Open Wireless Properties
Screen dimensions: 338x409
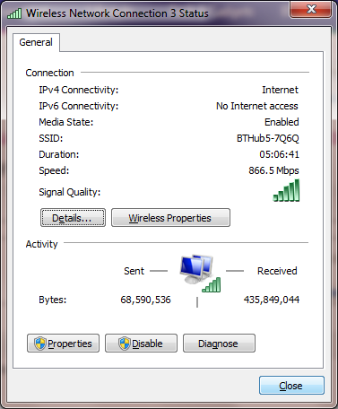[170, 218]
